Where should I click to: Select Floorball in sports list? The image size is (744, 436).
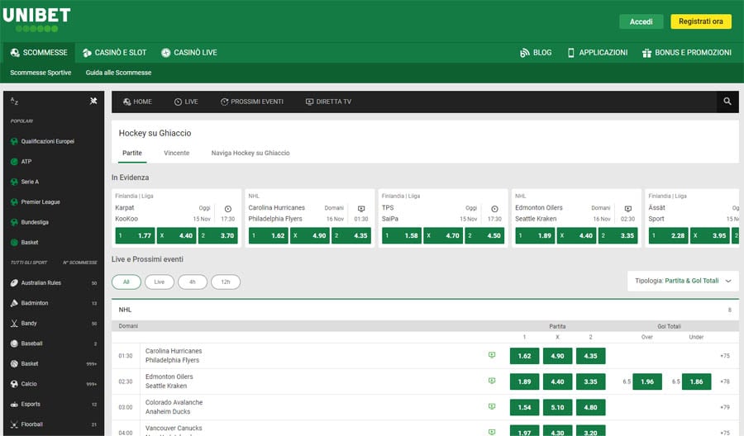point(54,424)
